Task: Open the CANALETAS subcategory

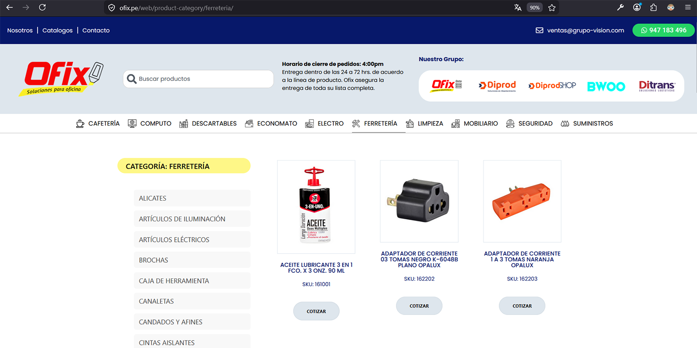Action: (x=192, y=301)
